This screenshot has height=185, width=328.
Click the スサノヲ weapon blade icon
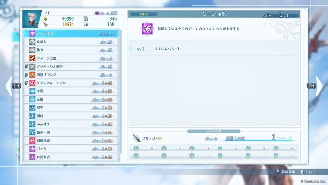pos(137,138)
